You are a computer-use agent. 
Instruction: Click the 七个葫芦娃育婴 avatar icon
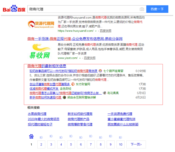pos(100,71)
